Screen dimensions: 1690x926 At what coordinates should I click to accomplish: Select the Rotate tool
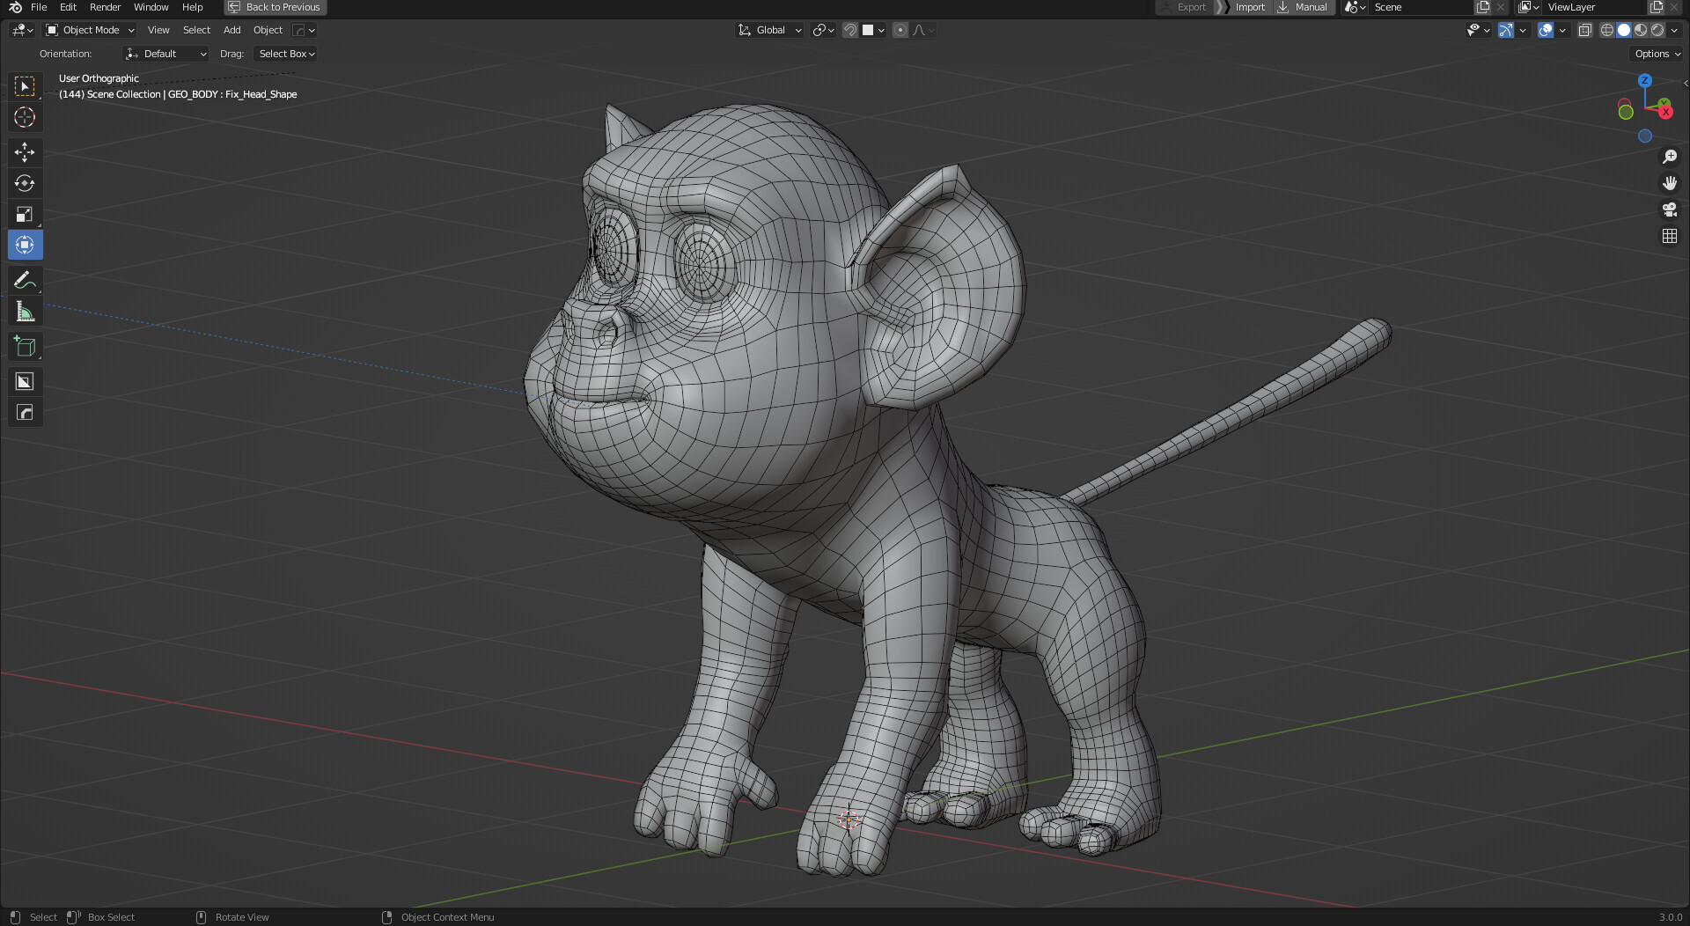(25, 183)
